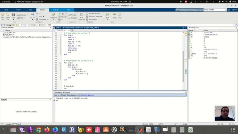Open Chrome Dev from the dock
Image resolution: width=238 pixels, height=134 pixels.
click(38, 130)
